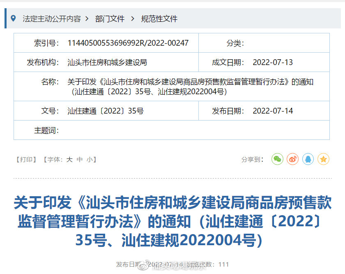345x274 pixels.
Task: Share the notice to Weibo
Action: tap(292, 159)
